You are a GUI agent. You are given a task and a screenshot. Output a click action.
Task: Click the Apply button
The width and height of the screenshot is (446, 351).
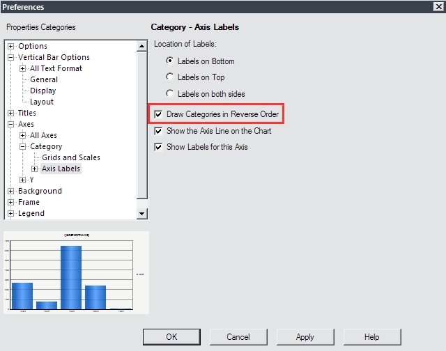(305, 337)
